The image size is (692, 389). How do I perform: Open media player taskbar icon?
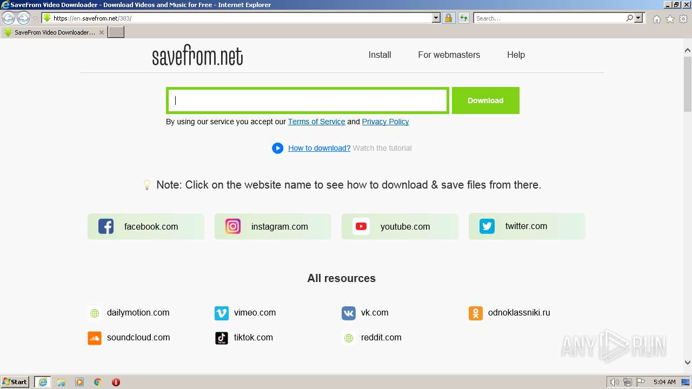point(79,382)
